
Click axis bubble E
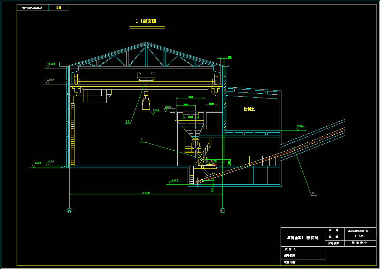222,210
